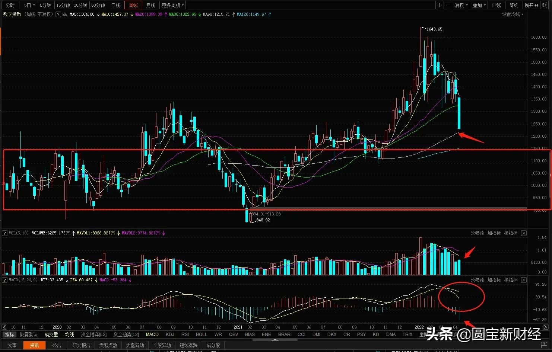Toggle the MACD indicator
552x352 pixels.
pos(152,335)
